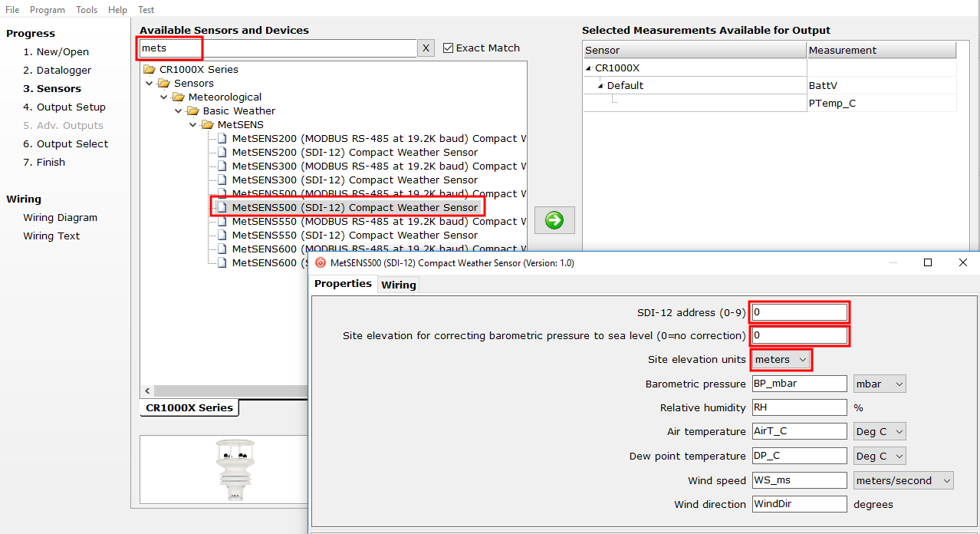980x534 pixels.
Task: Click the sensor list horizontal scrollbar left arrow
Action: click(x=147, y=391)
